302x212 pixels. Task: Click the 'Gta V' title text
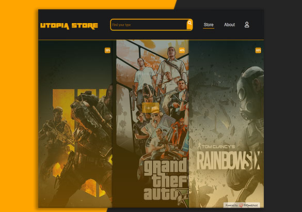point(150,66)
